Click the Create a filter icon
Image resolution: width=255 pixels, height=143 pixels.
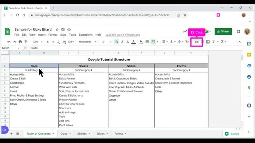214,42
